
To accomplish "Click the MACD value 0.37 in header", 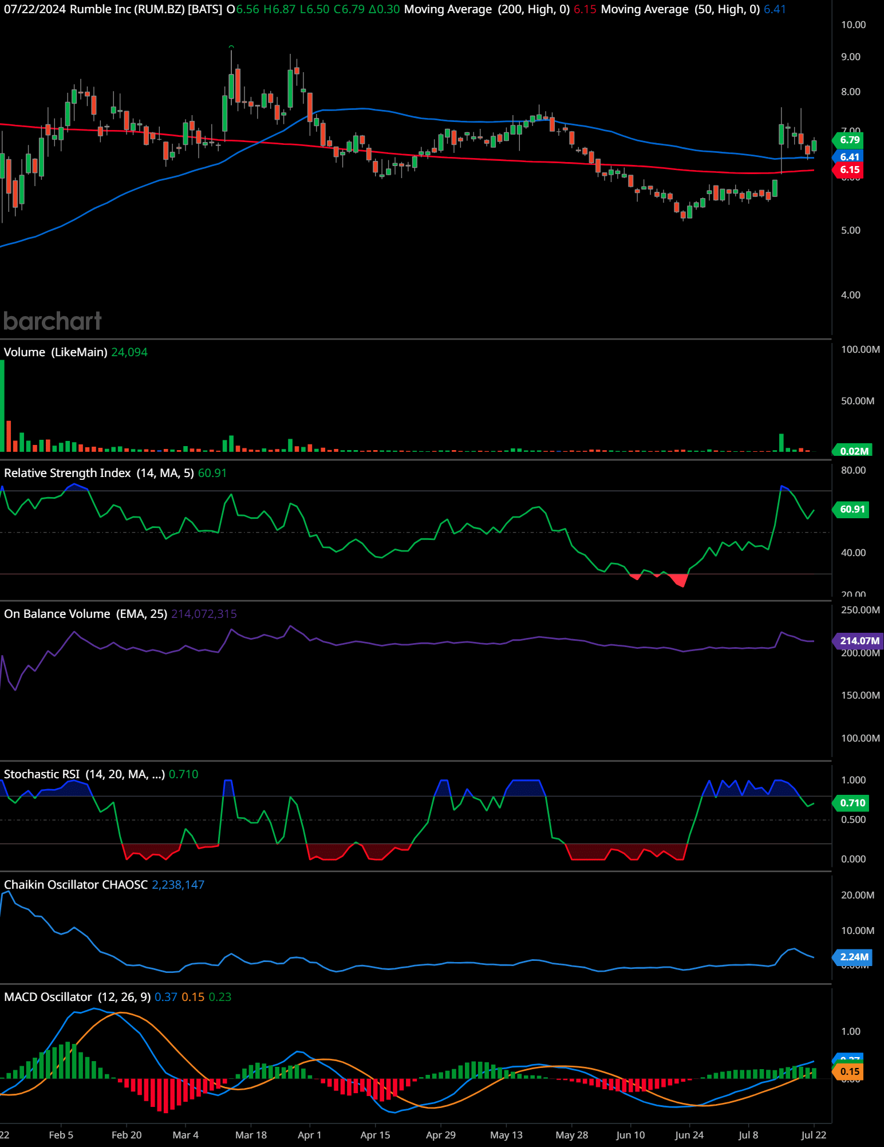I will coord(166,997).
